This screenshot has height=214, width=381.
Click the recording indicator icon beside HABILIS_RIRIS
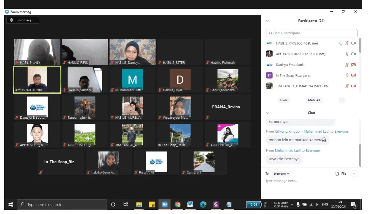(340, 43)
